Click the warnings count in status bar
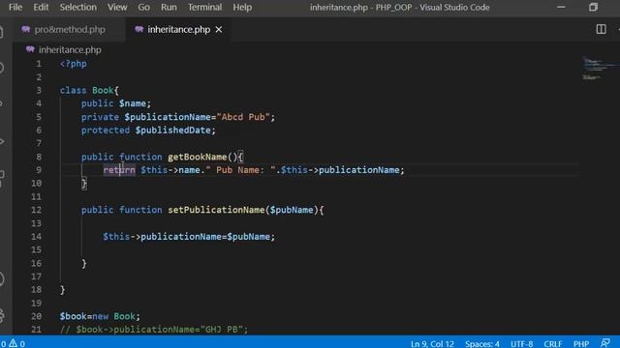 (17, 344)
